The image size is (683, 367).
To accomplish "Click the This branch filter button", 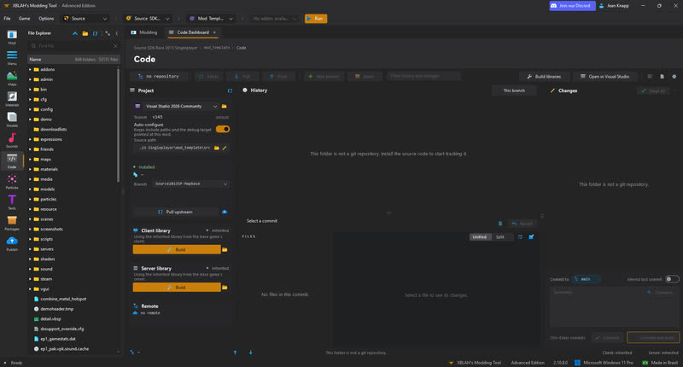I will click(x=514, y=90).
